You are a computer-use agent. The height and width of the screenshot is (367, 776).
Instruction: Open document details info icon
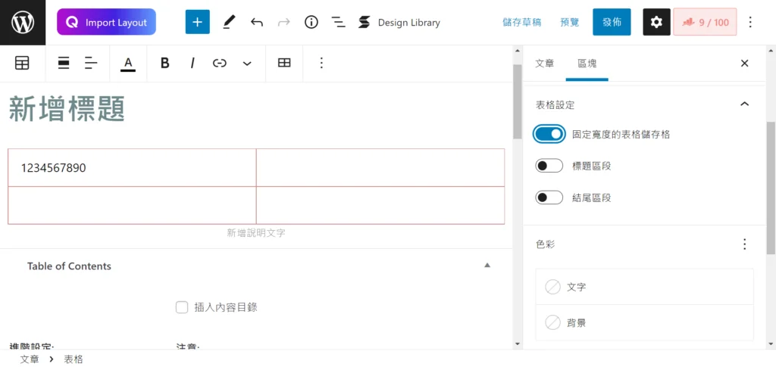pyautogui.click(x=311, y=22)
